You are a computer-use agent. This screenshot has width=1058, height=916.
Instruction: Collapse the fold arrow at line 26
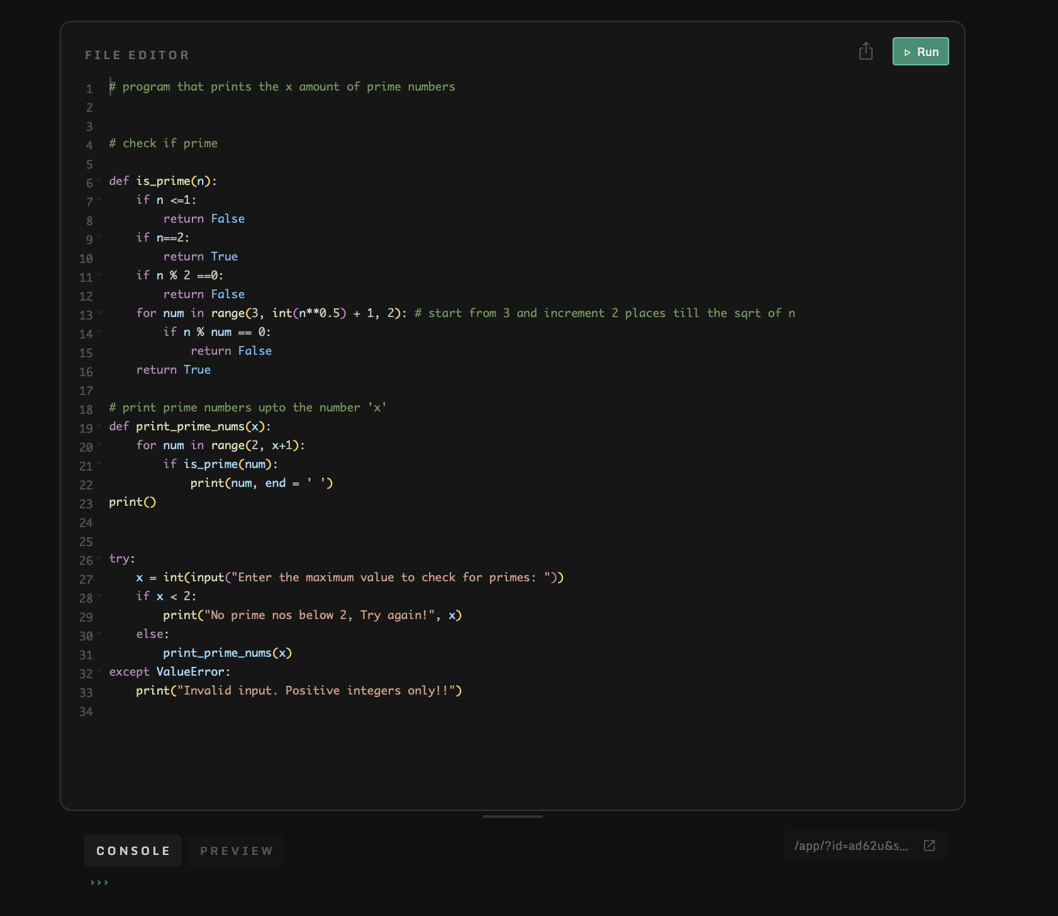tap(99, 559)
